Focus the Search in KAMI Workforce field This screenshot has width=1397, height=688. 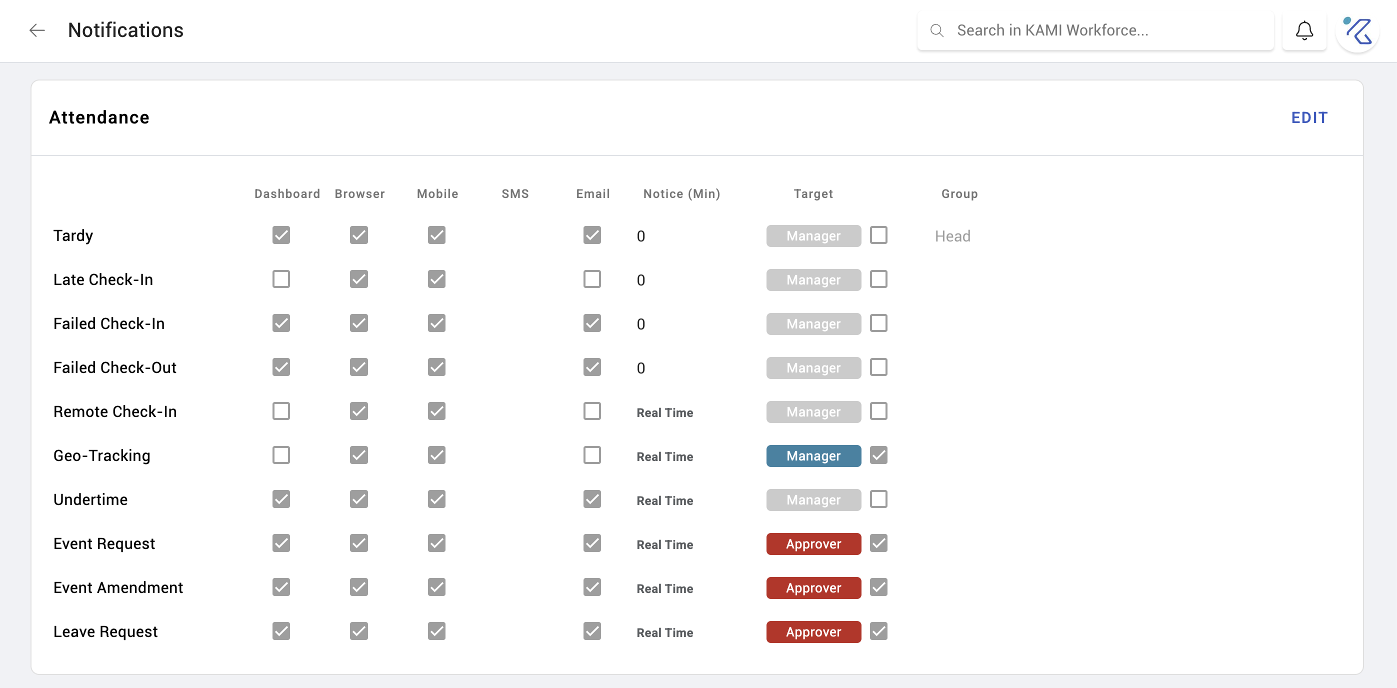[1095, 30]
